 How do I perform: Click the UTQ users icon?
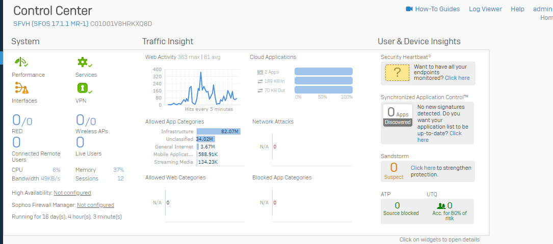click(x=441, y=206)
